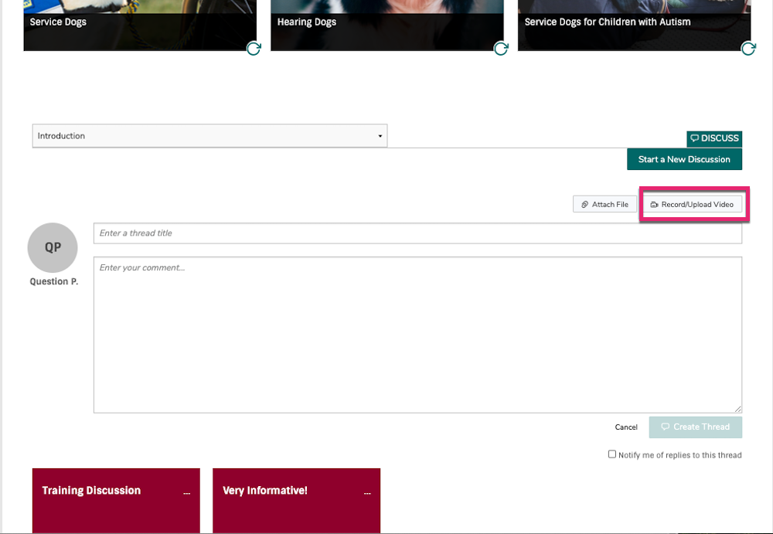
Task: Open more options on Training Discussion card
Action: [186, 493]
